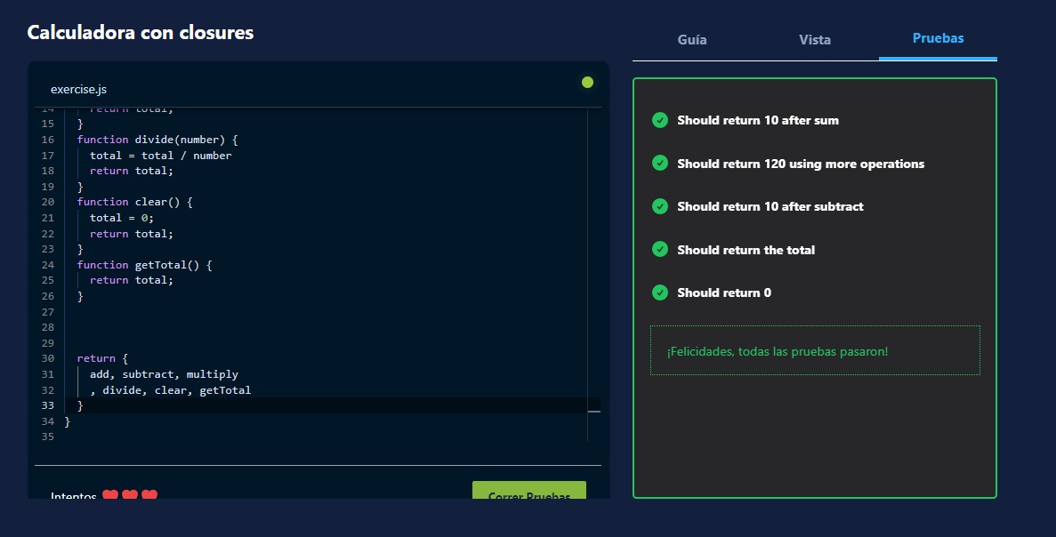Screen dimensions: 1056x537
Task: Click the editor minimap scrollbar marker
Action: click(594, 411)
